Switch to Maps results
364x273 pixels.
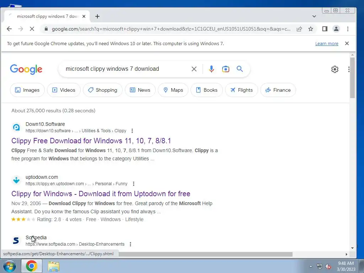[x=173, y=90]
